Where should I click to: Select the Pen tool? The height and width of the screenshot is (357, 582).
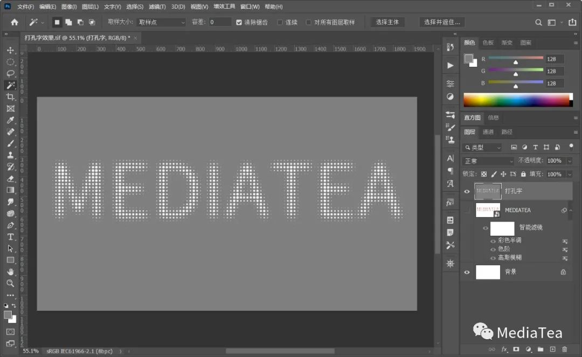(x=10, y=226)
